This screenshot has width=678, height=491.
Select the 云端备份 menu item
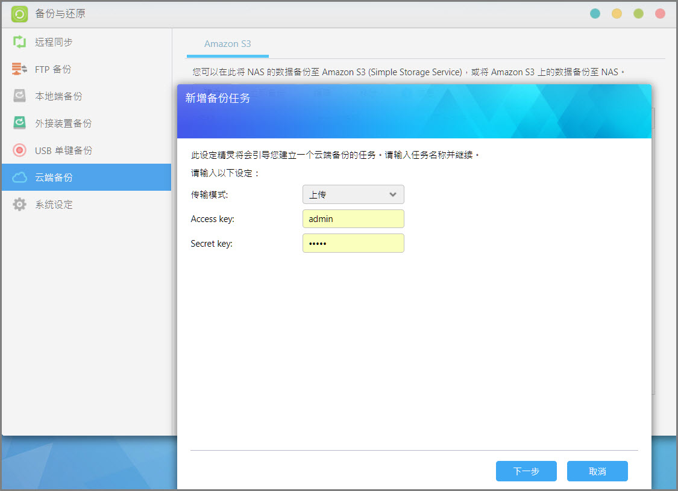tap(86, 177)
